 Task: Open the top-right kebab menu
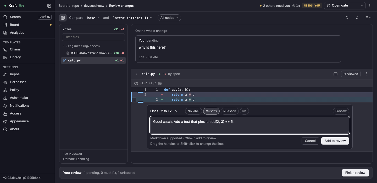pos(370,5)
